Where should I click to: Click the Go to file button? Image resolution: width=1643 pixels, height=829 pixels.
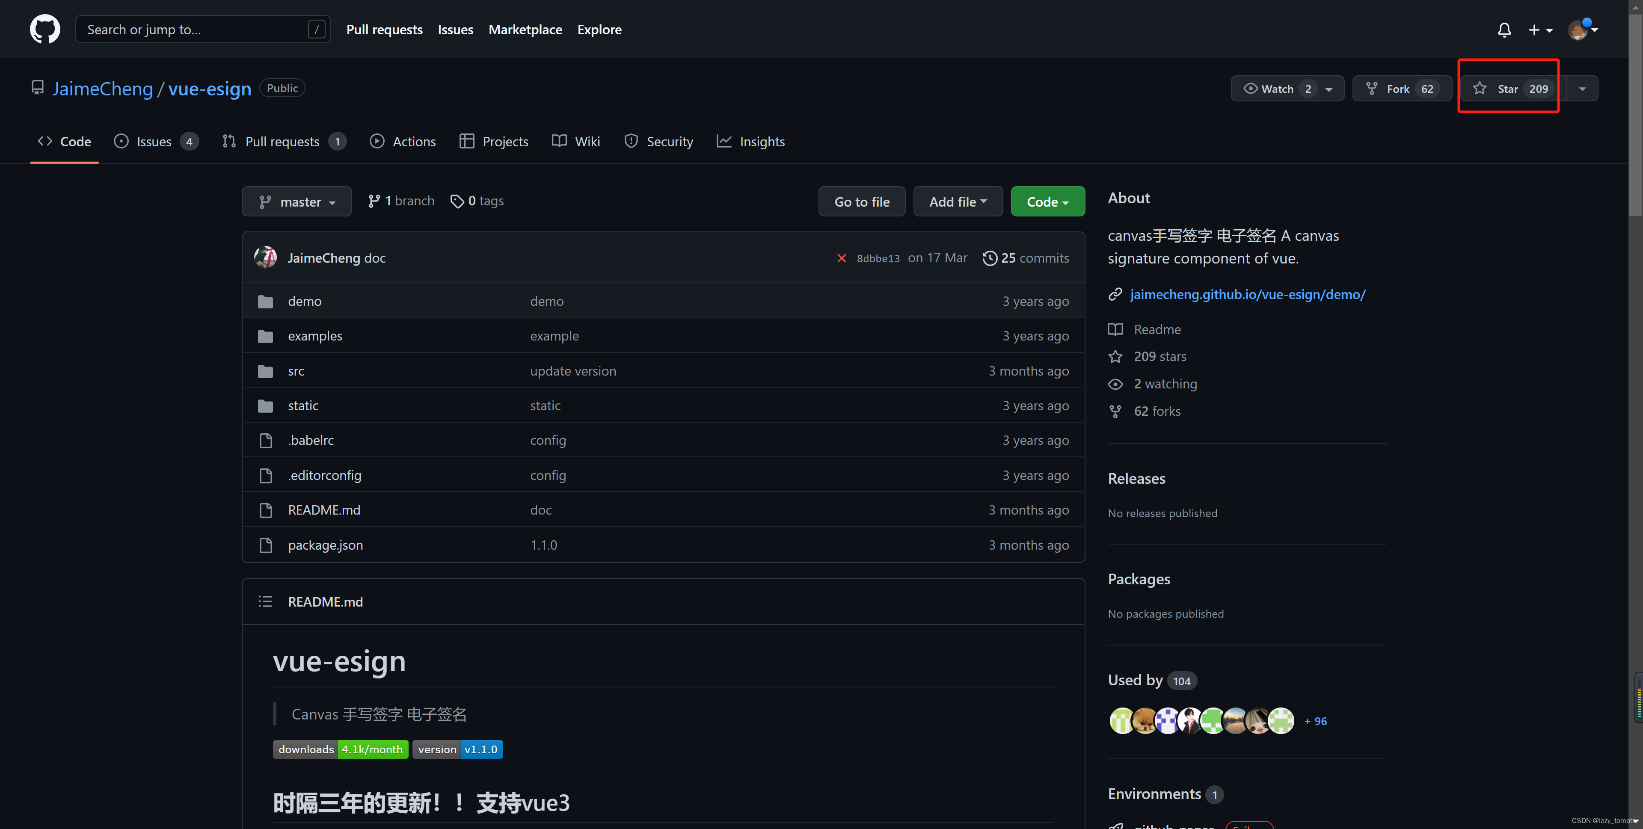862,201
